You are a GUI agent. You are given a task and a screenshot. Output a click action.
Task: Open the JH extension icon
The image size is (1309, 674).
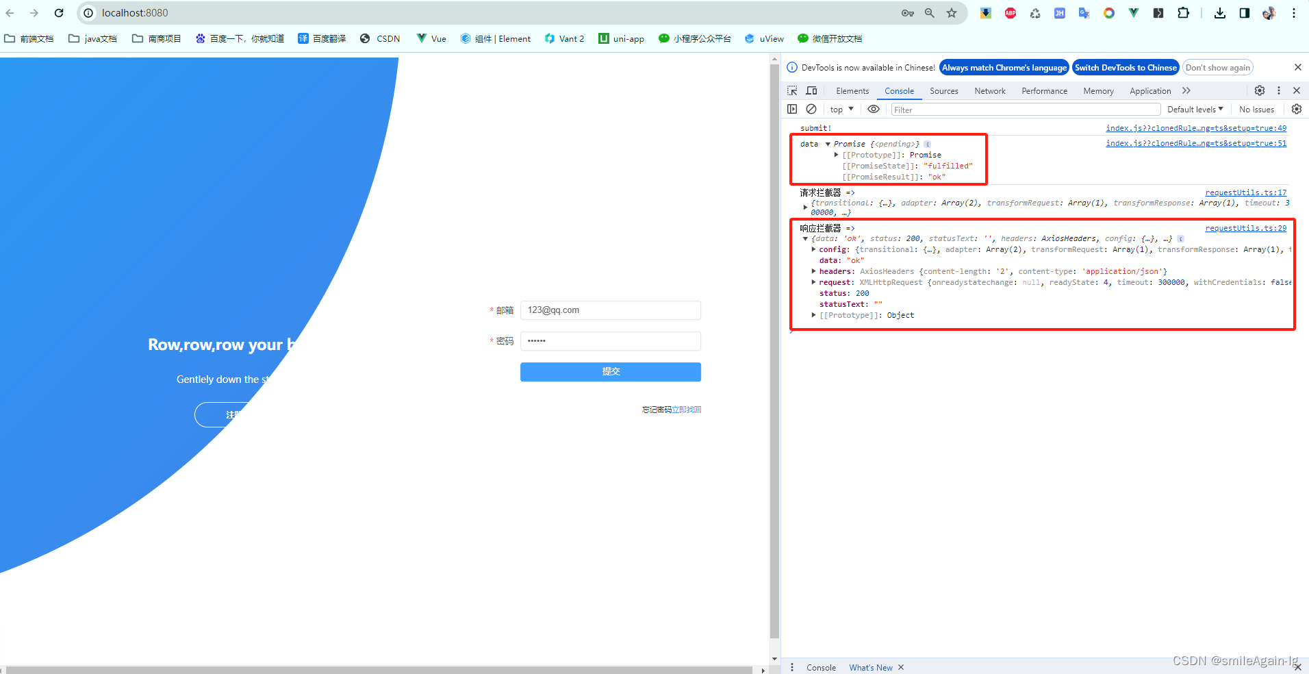coord(1060,13)
